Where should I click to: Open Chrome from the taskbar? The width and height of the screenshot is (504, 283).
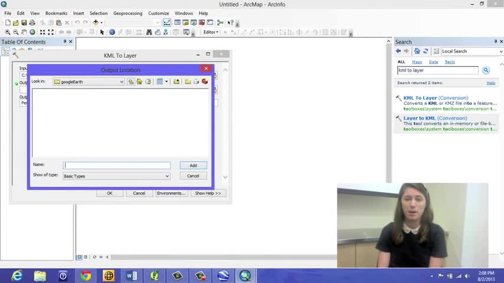(86, 275)
